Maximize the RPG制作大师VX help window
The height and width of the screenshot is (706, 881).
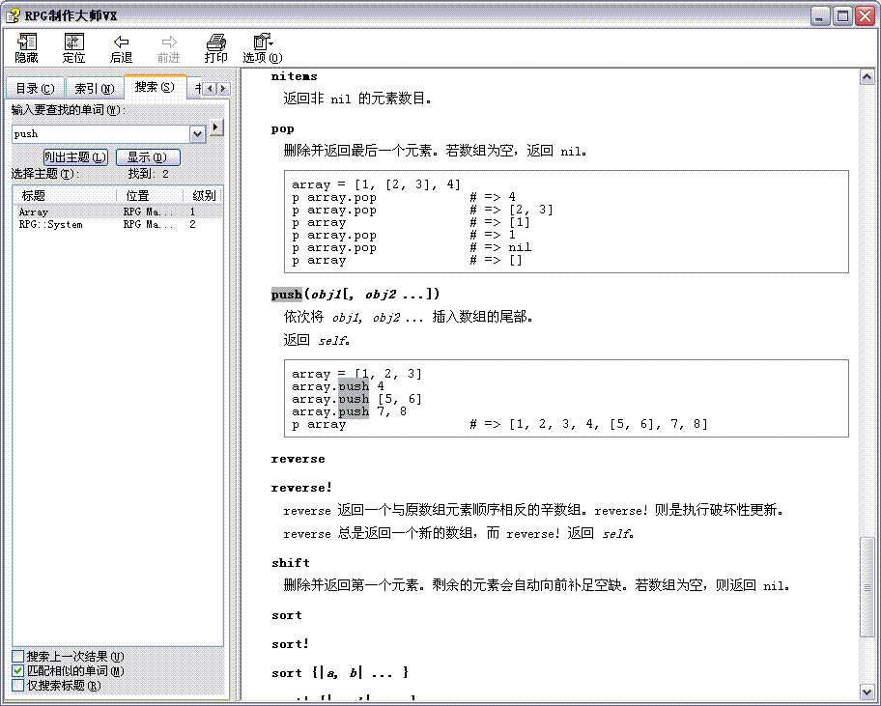(842, 16)
